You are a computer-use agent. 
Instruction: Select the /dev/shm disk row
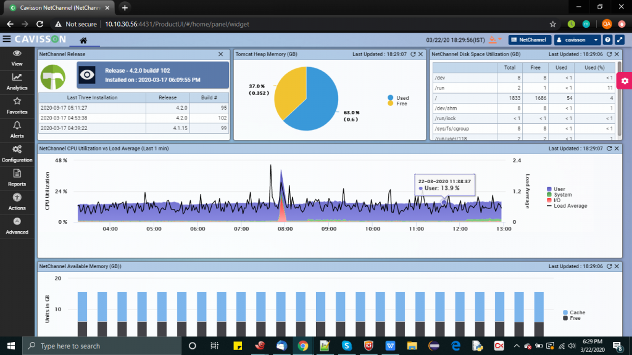click(524, 108)
